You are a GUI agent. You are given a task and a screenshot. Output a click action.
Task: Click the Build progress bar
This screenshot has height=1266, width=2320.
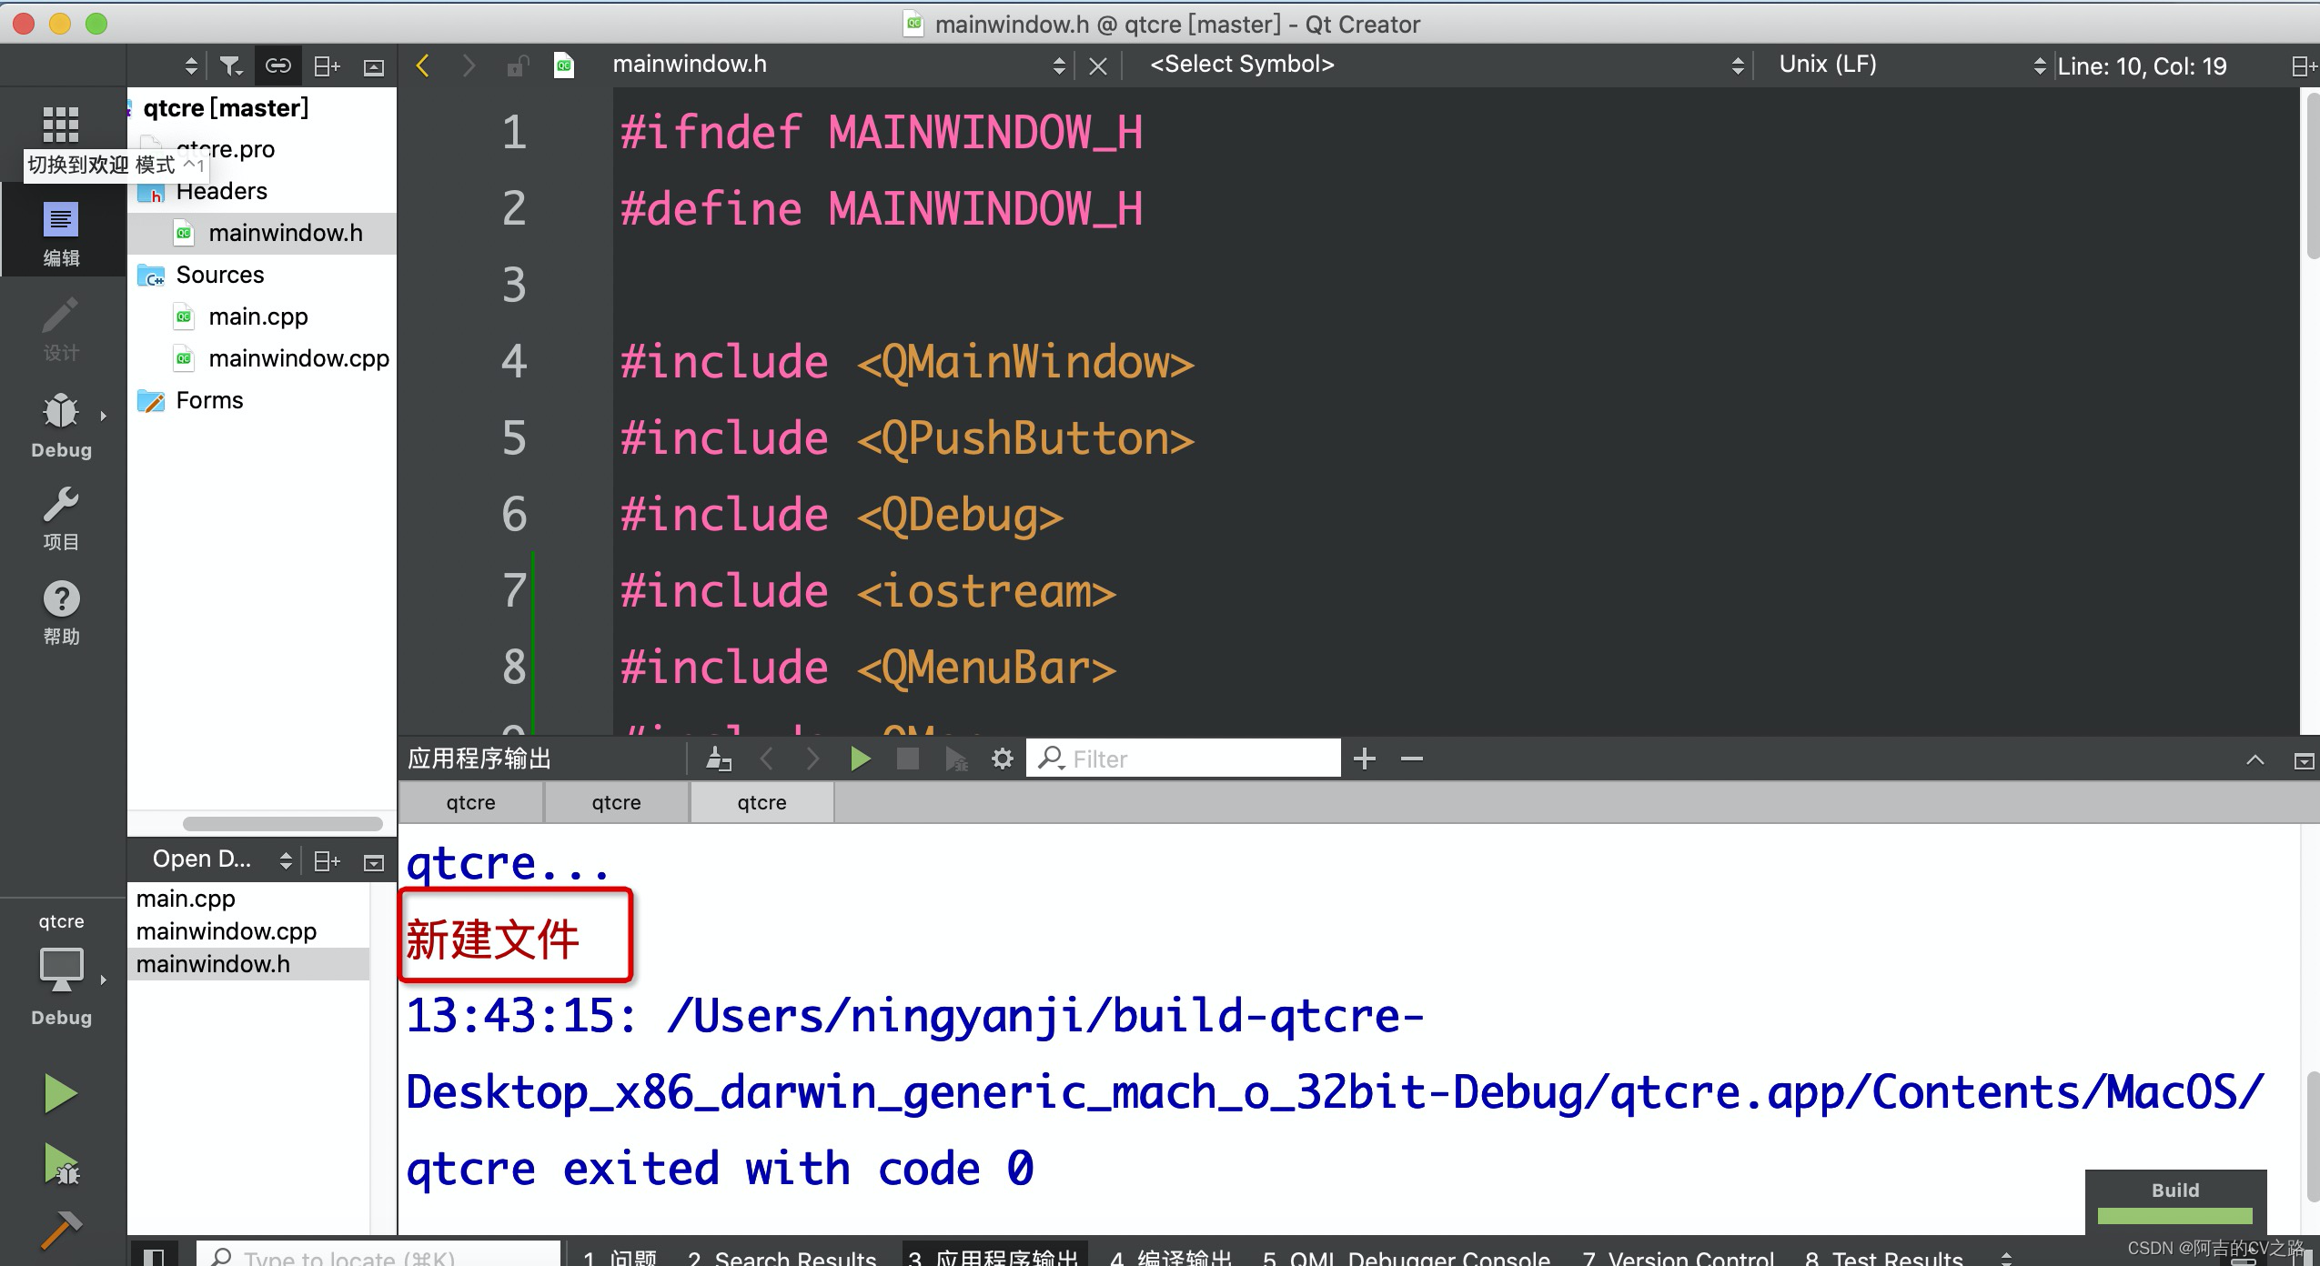[x=2174, y=1215]
